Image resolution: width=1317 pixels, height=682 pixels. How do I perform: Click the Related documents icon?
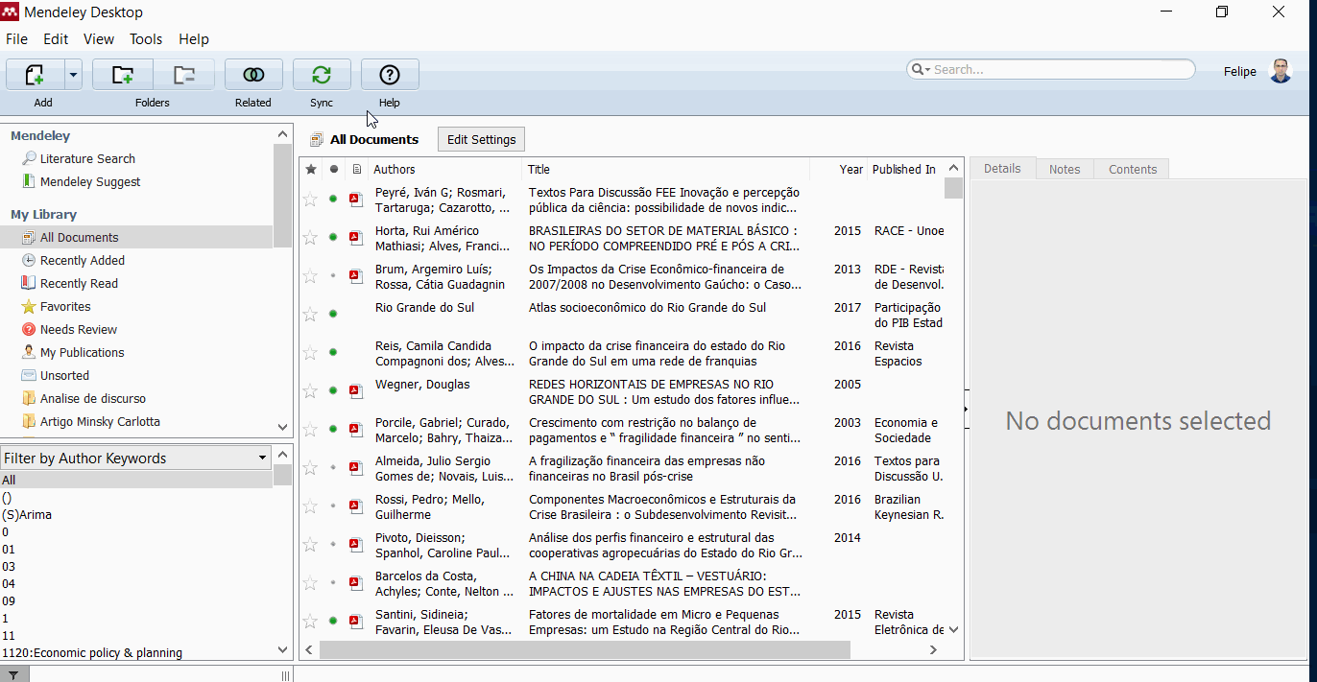point(253,75)
